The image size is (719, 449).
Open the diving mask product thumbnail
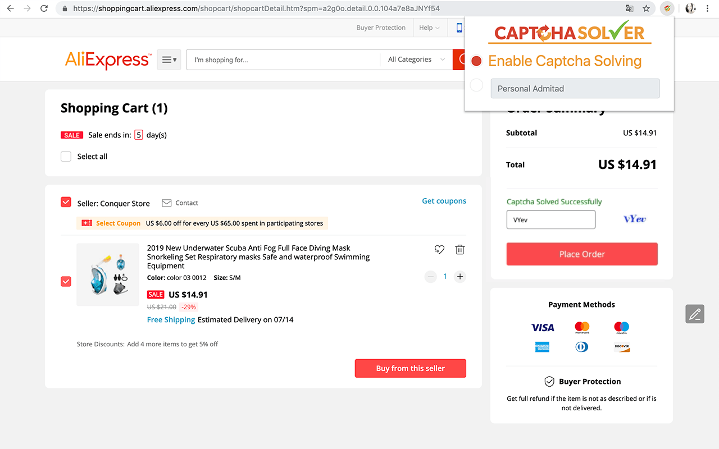(x=108, y=274)
